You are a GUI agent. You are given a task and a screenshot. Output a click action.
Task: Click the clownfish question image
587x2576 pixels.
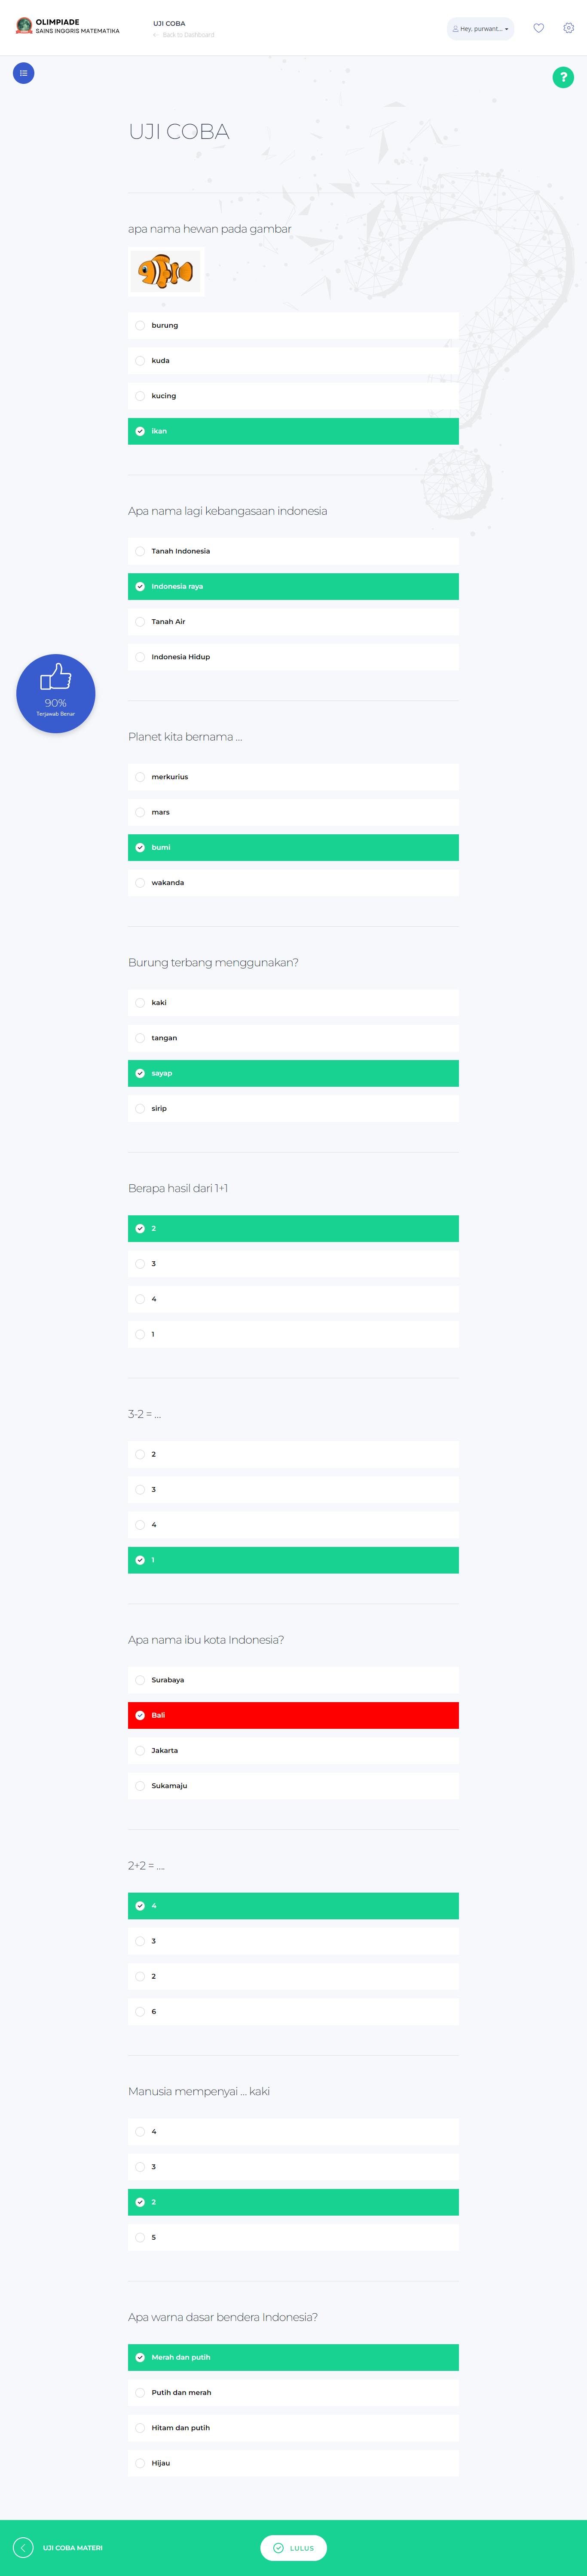(x=166, y=271)
